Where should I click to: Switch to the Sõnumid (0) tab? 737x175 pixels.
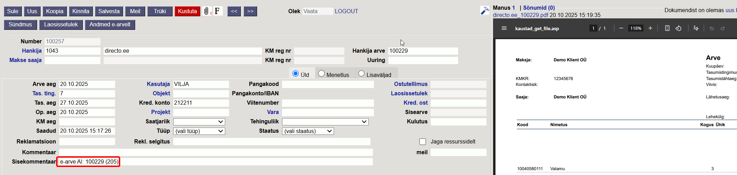(539, 8)
